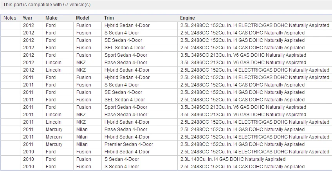
Task: Click 'SE Sedan 4-Door' in the 2011 row
Action: (x=123, y=92)
